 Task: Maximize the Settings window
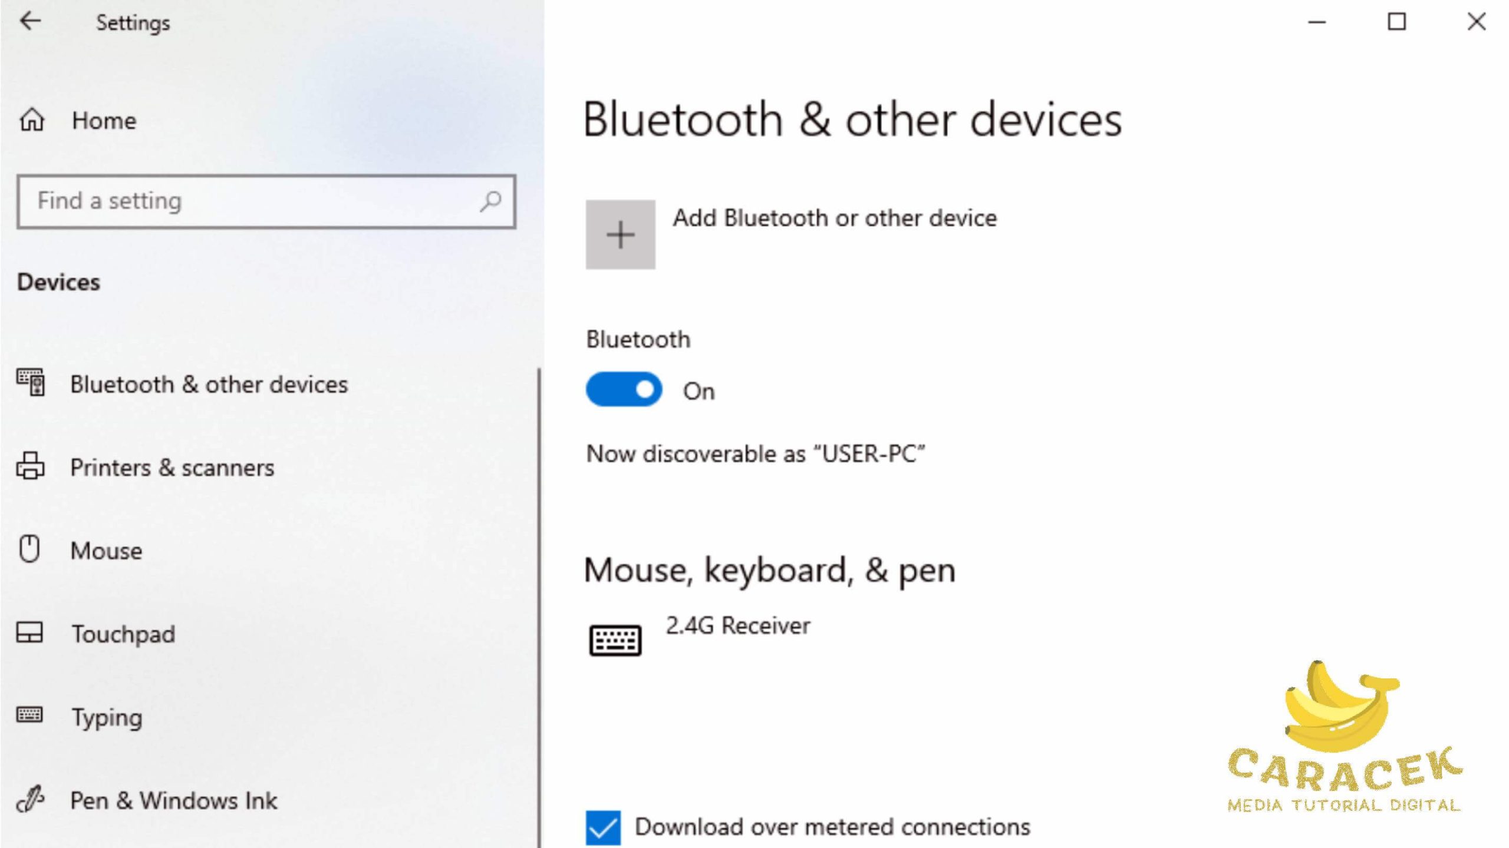pos(1396,22)
